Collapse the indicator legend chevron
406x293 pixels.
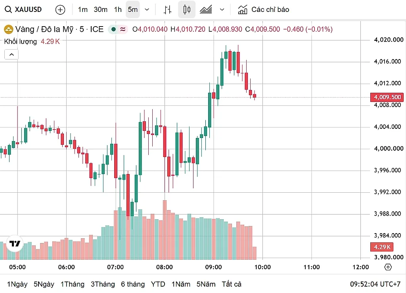pyautogui.click(x=11, y=55)
